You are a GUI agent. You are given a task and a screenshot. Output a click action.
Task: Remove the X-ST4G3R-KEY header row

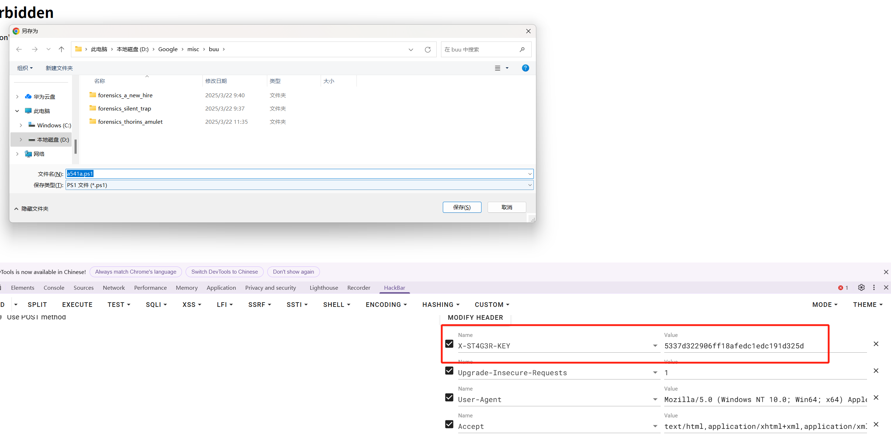pos(876,344)
